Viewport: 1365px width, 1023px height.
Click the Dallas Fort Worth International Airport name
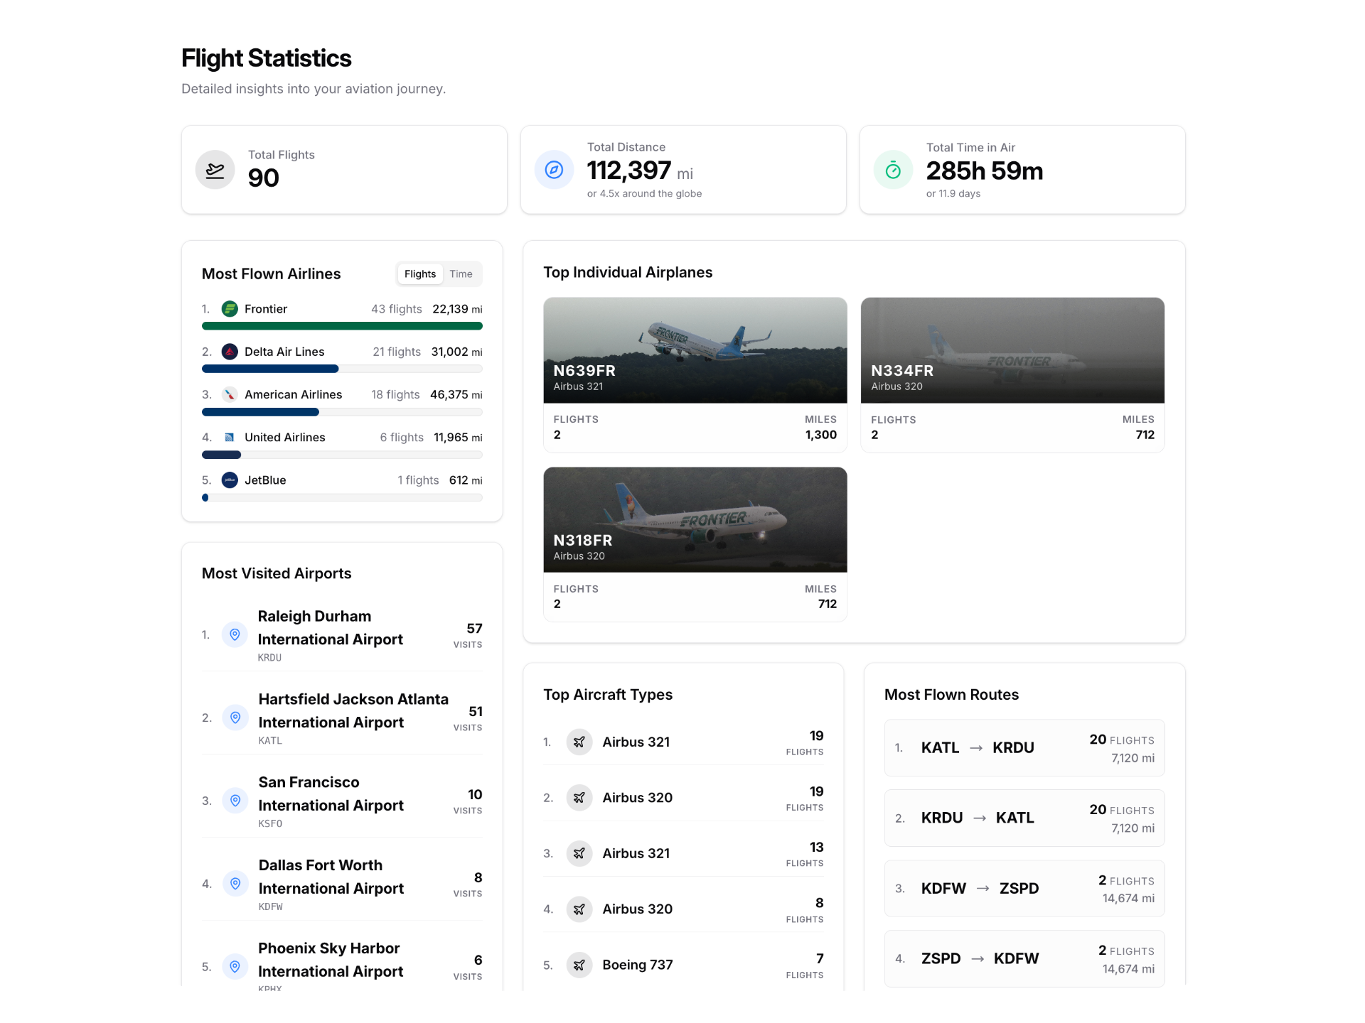tap(331, 877)
